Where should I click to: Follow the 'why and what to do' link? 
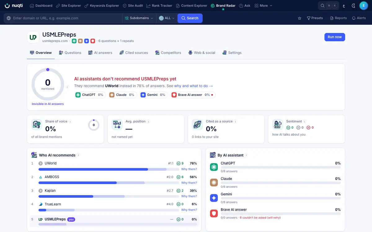tap(193, 86)
